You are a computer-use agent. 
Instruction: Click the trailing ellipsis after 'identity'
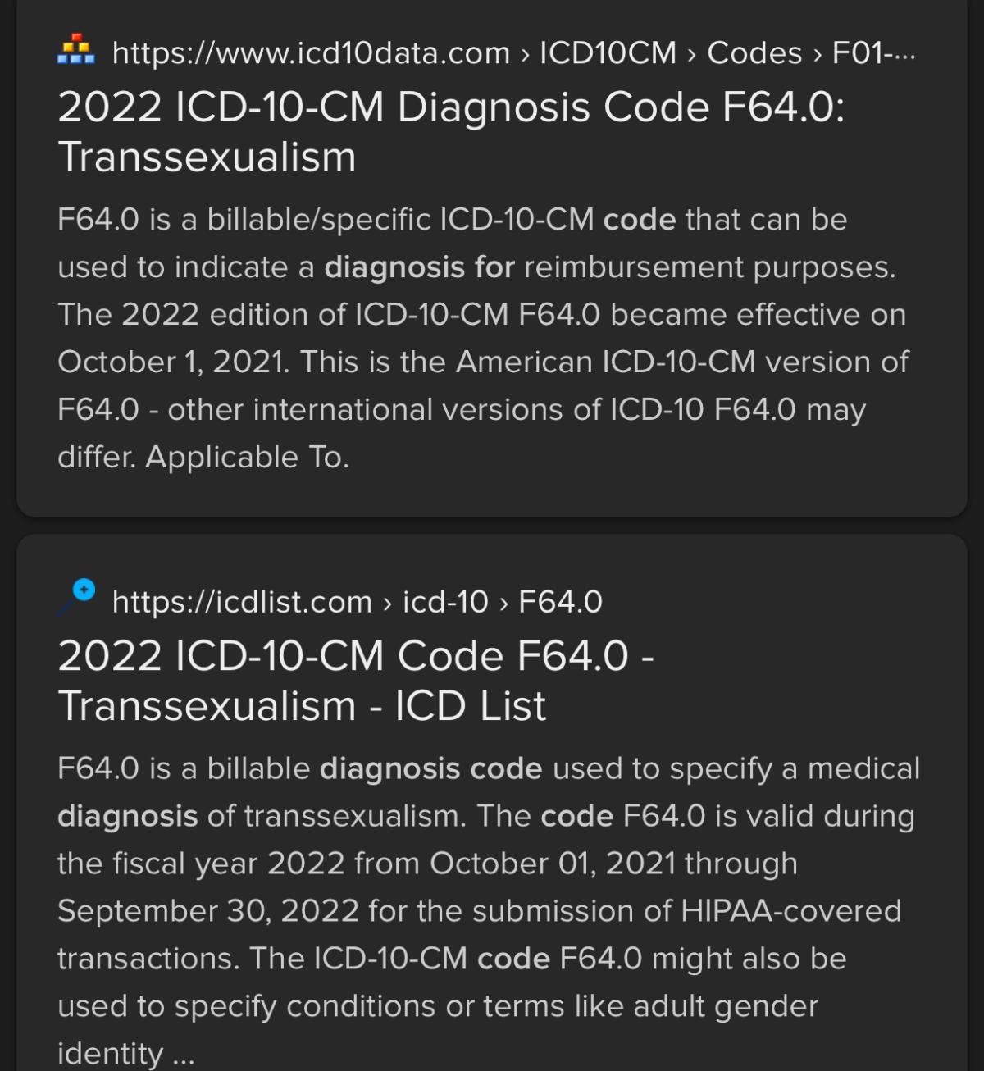tap(184, 1055)
